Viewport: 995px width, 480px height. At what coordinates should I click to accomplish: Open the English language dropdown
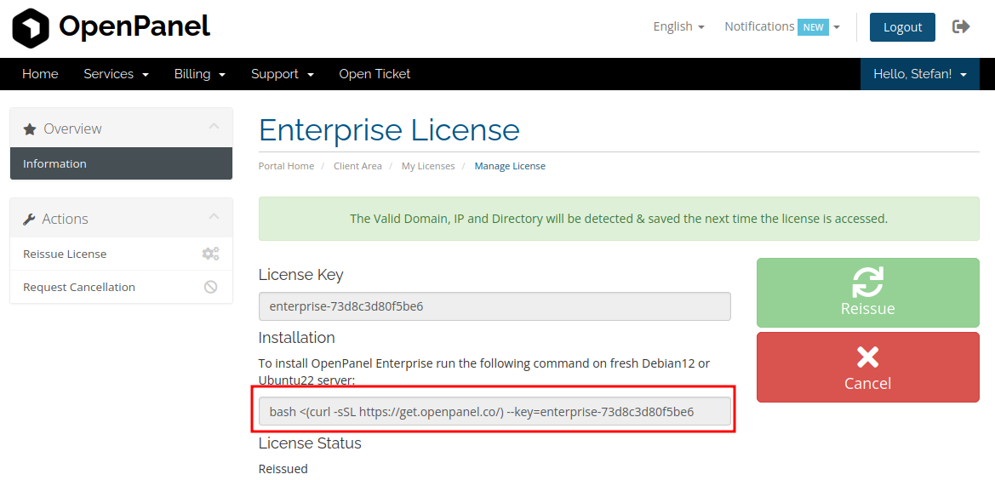click(678, 26)
